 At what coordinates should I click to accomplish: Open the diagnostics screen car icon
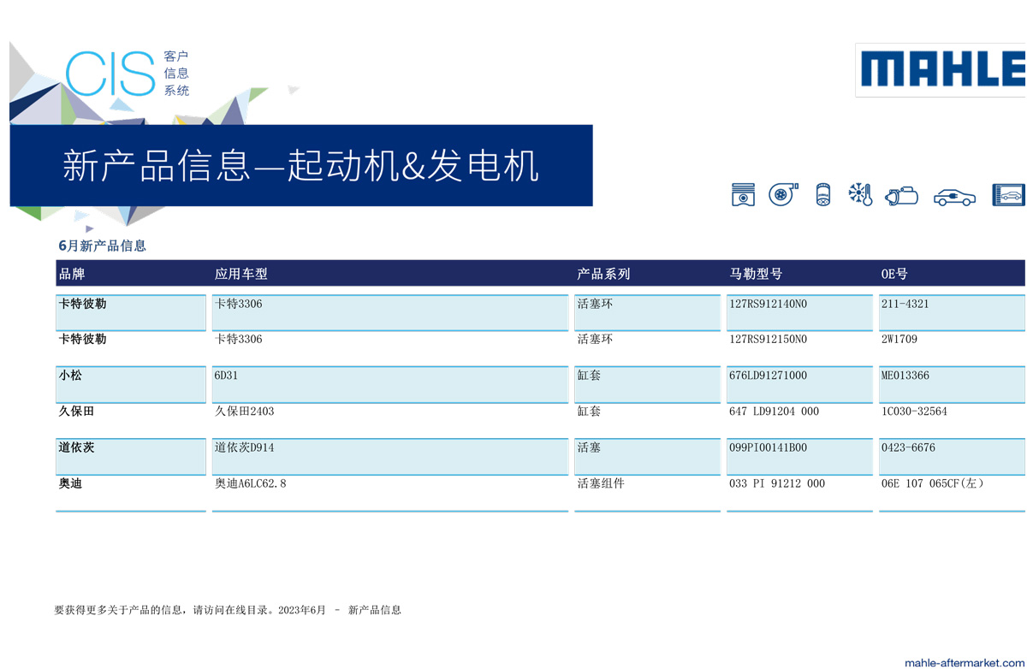[x=1008, y=195]
